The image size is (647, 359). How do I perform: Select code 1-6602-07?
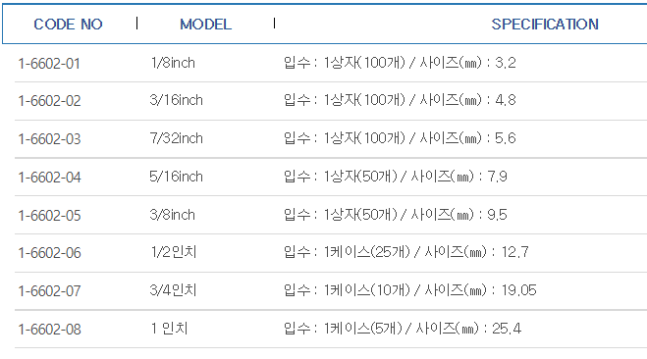click(49, 291)
